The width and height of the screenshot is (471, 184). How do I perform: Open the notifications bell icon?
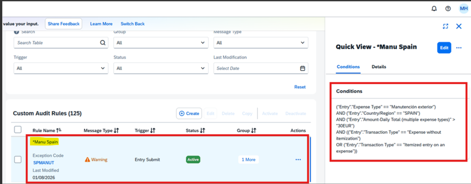[x=434, y=8]
